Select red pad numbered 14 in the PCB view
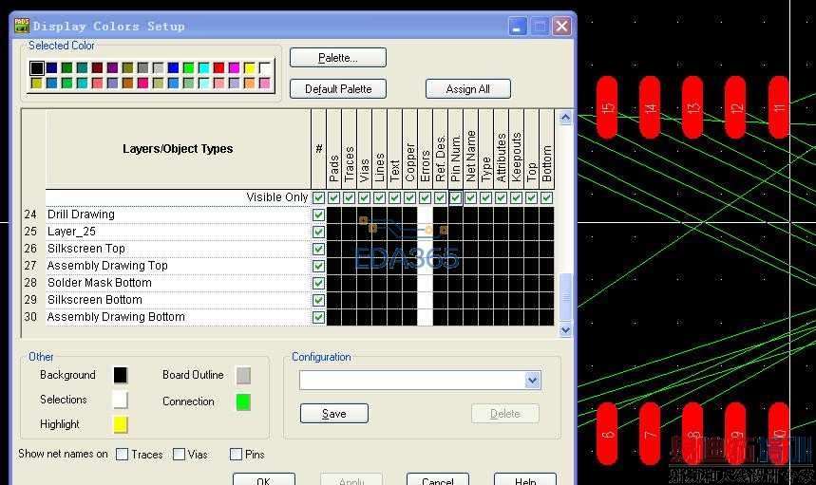The image size is (816, 485). (x=650, y=107)
